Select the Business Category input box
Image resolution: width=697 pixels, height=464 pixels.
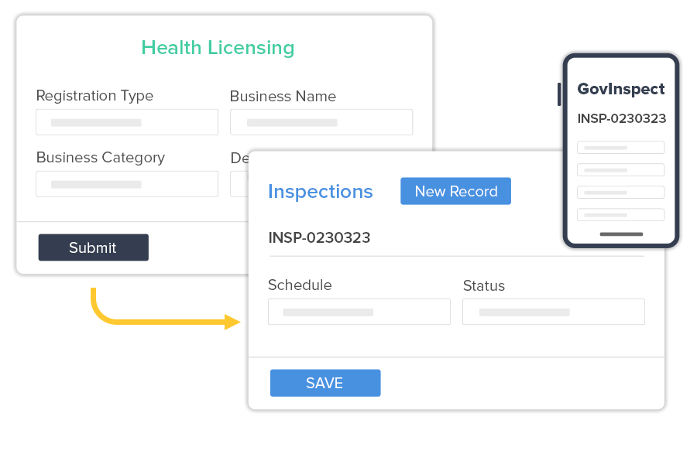tap(127, 184)
